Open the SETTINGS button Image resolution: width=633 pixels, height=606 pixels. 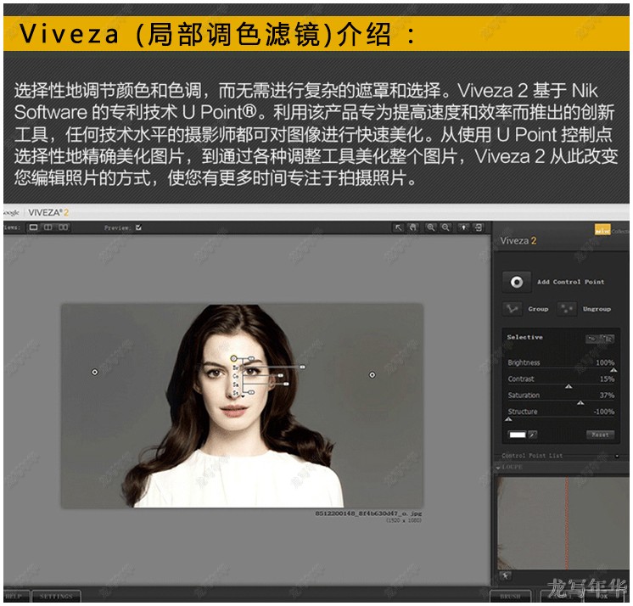56,597
